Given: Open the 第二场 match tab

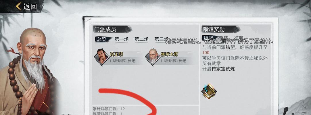Looking at the screenshot, I should (x=141, y=39).
